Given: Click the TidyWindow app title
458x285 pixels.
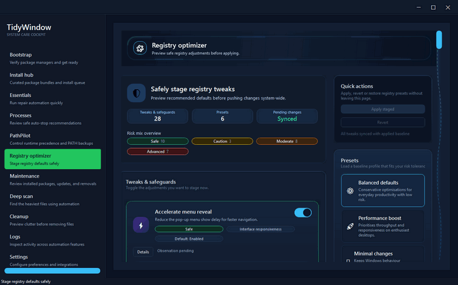Looking at the screenshot, I should point(29,28).
